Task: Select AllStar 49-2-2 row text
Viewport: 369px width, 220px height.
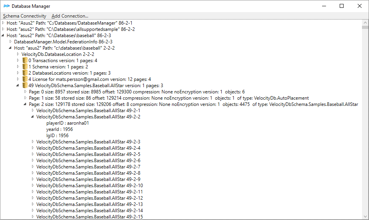Action: coord(88,117)
